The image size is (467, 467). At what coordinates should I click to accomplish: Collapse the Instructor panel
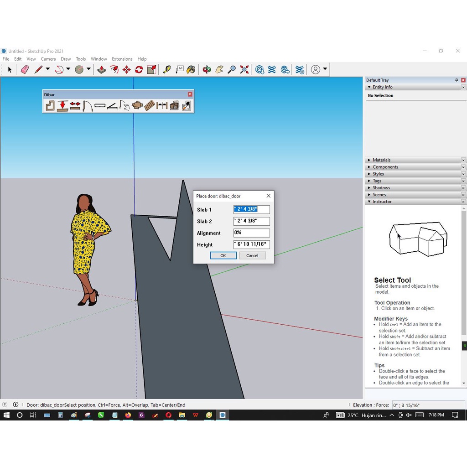(x=369, y=202)
